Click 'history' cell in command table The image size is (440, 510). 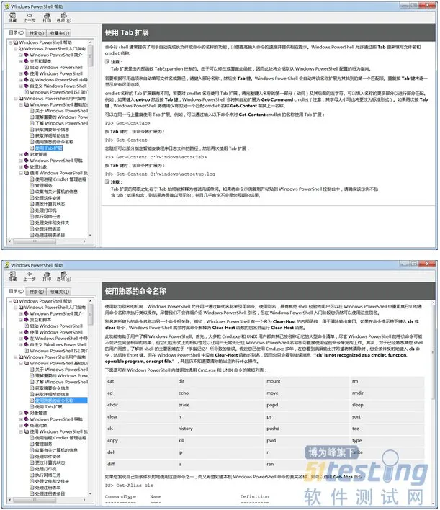(x=220, y=429)
